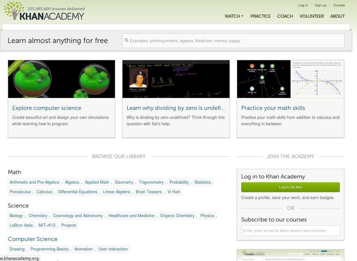
Task: Open the Vi Hart topic
Action: [174, 192]
